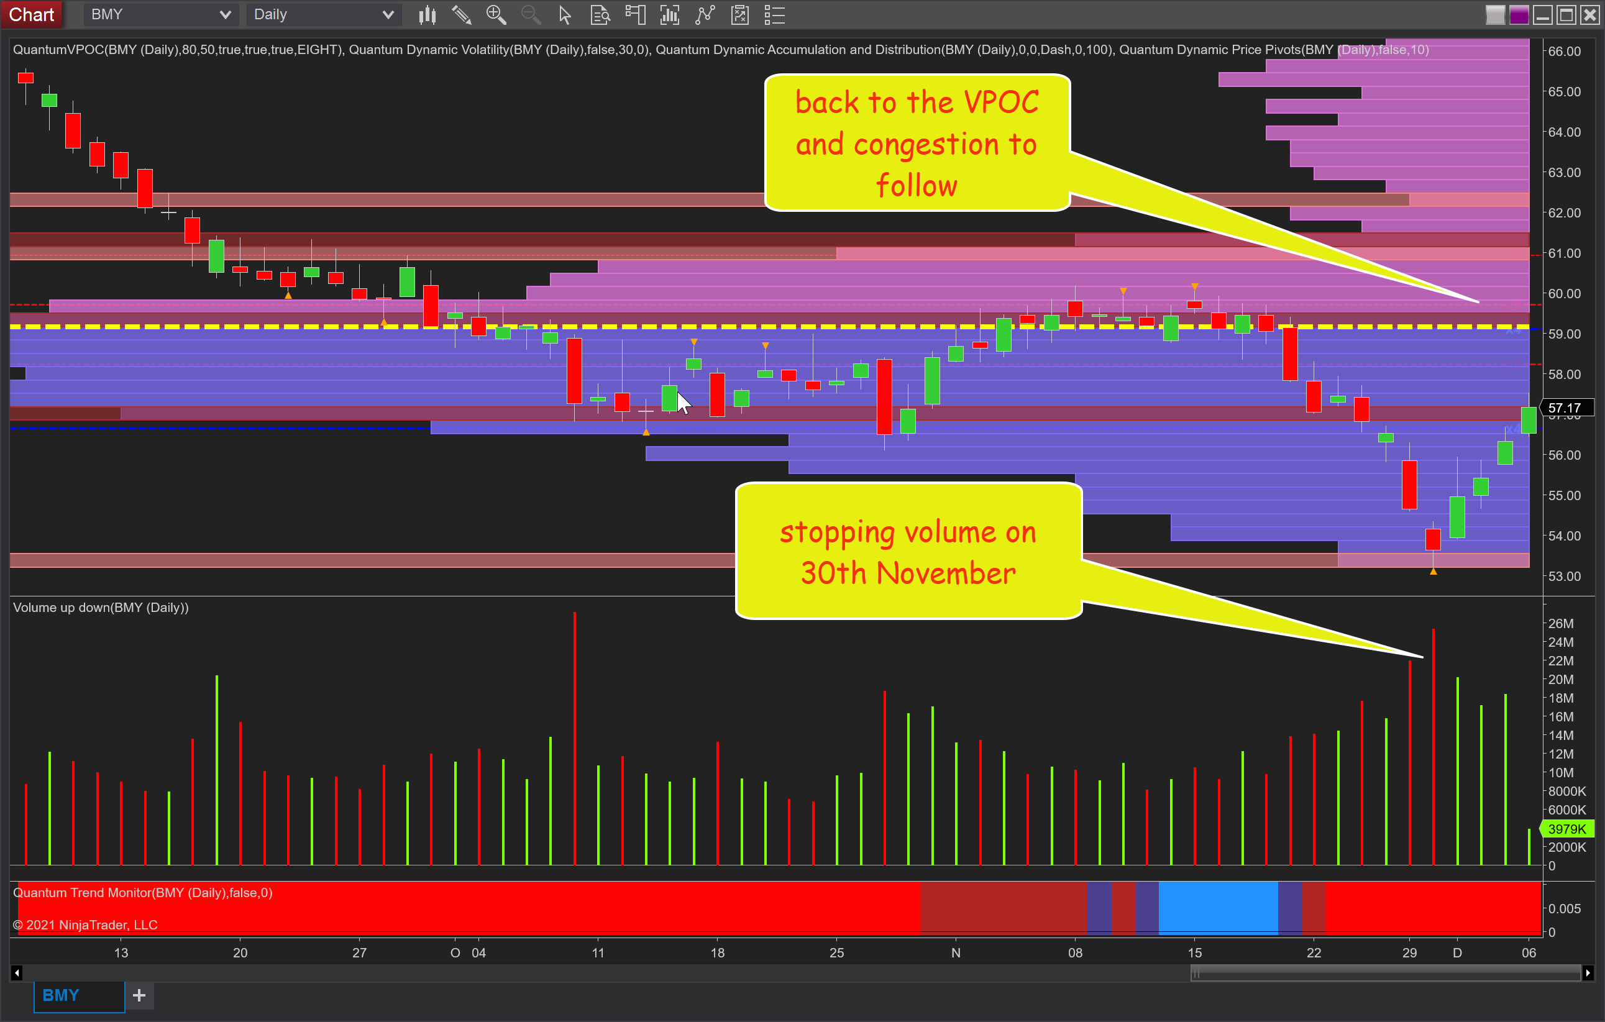Image resolution: width=1605 pixels, height=1022 pixels.
Task: Click the 60.00 price axis label
Action: 1565,294
